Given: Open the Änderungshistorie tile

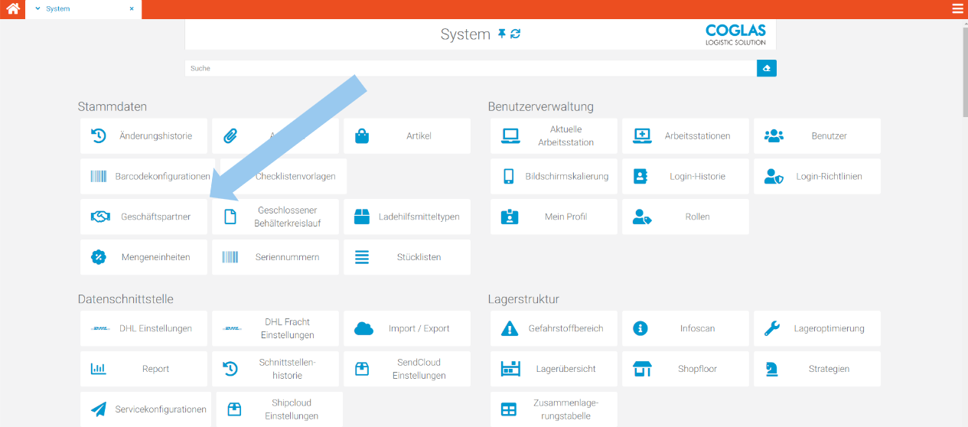Looking at the screenshot, I should [x=144, y=136].
